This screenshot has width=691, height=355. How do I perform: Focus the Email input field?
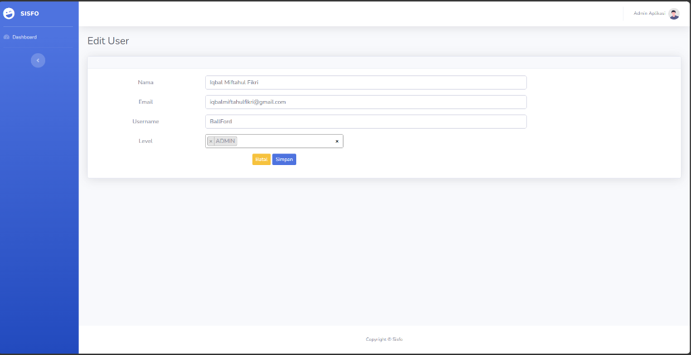(366, 102)
